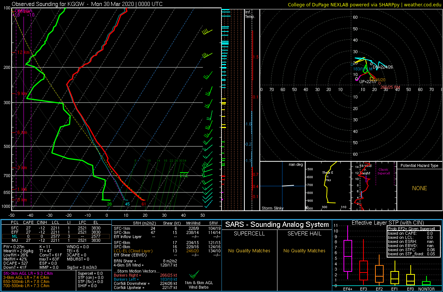443x292 pixels.
Task: Click the SUPERCELL column heading
Action: click(250, 234)
